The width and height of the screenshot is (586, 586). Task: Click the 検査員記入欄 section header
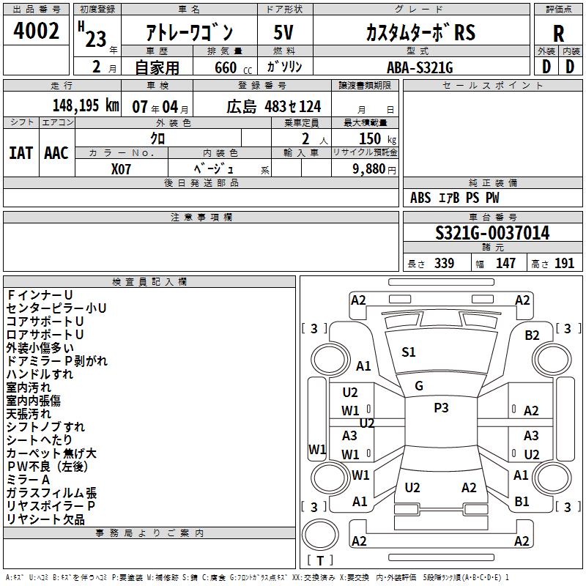[149, 282]
